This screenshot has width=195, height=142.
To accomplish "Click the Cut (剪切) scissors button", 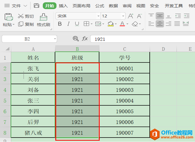I will (x=26, y=16).
